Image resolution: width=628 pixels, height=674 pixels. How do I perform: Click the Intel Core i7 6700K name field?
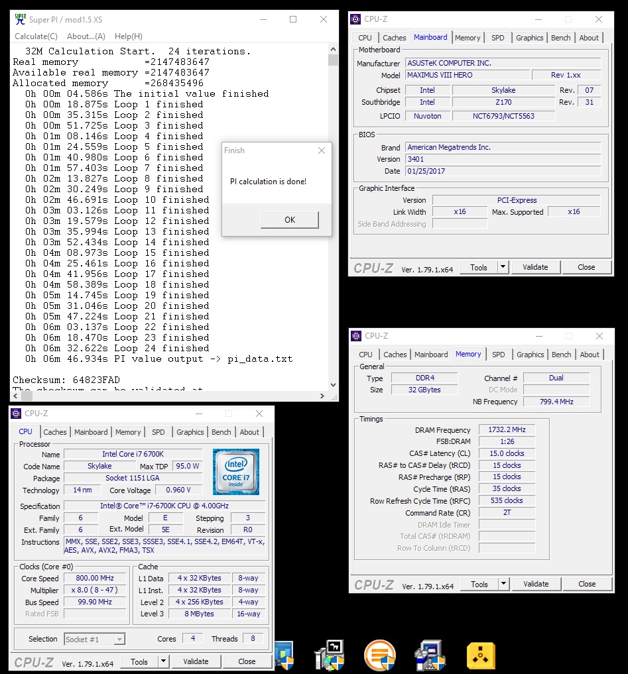(x=133, y=454)
